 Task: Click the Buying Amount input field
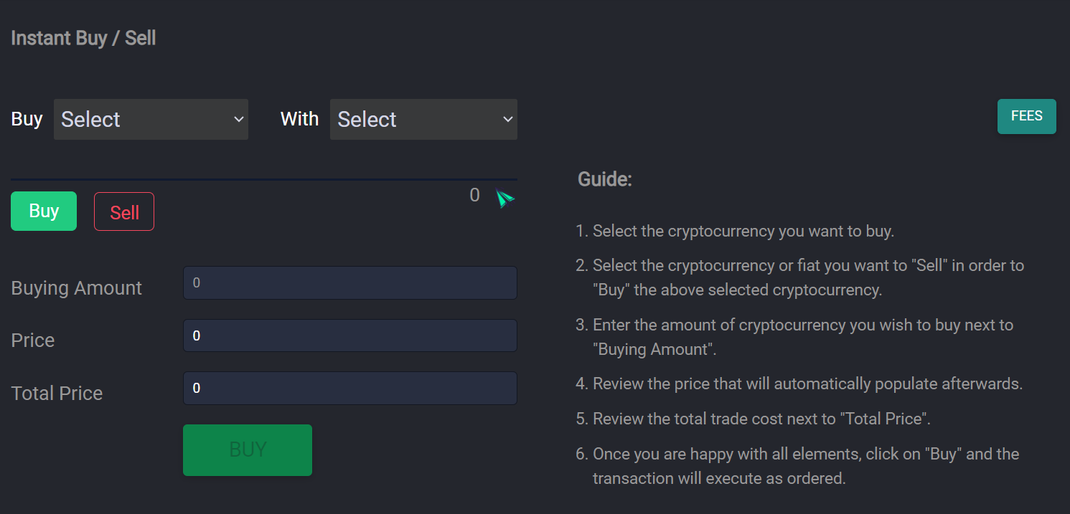[349, 282]
